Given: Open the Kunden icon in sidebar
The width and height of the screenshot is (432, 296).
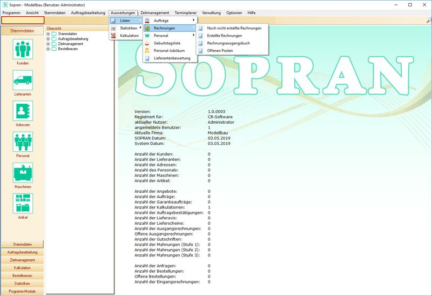Looking at the screenshot, I should pos(23,49).
